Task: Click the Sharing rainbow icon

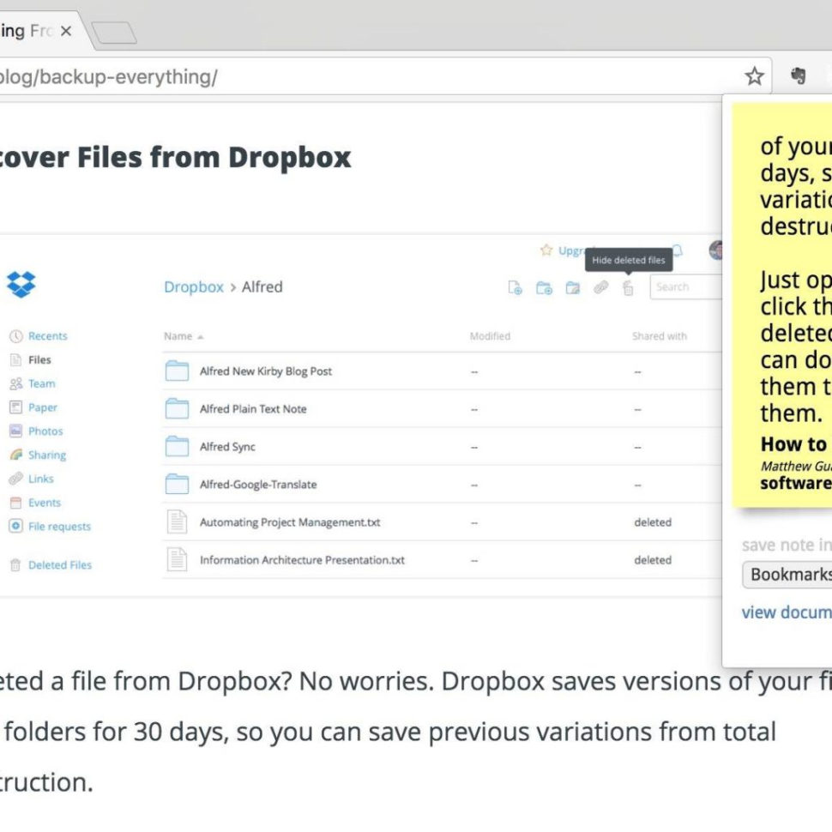Action: tap(16, 455)
